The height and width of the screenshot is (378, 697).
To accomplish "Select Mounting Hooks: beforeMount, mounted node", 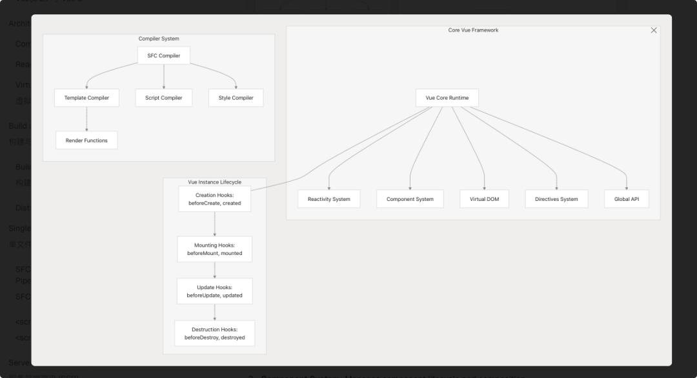I will click(215, 249).
